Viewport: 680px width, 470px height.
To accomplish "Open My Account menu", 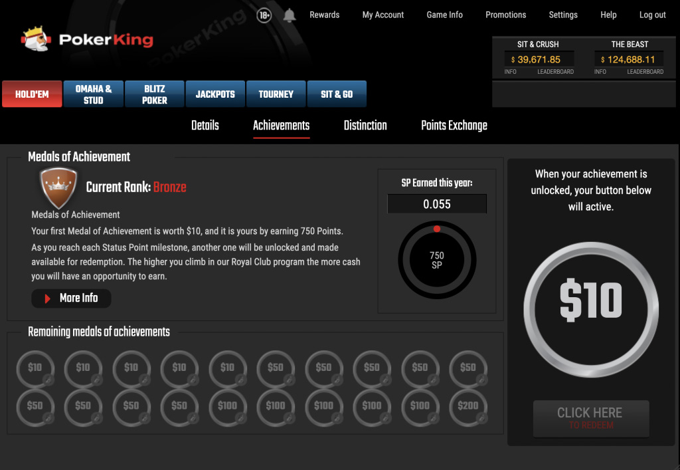I will 382,15.
